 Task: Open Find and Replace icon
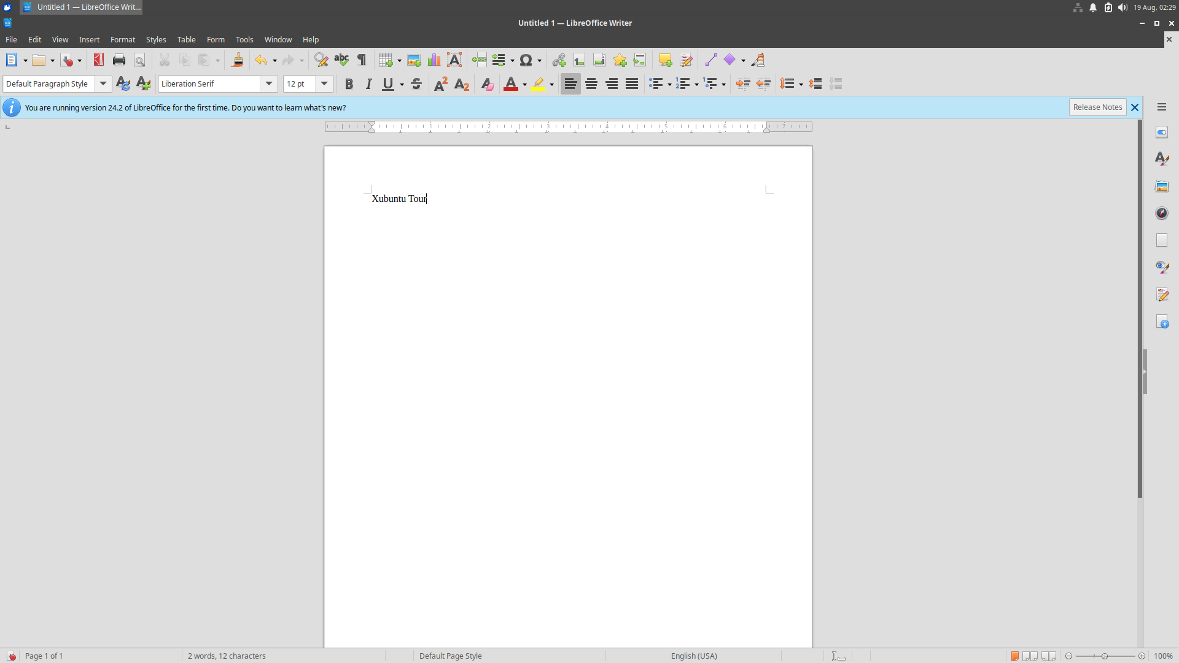(321, 60)
